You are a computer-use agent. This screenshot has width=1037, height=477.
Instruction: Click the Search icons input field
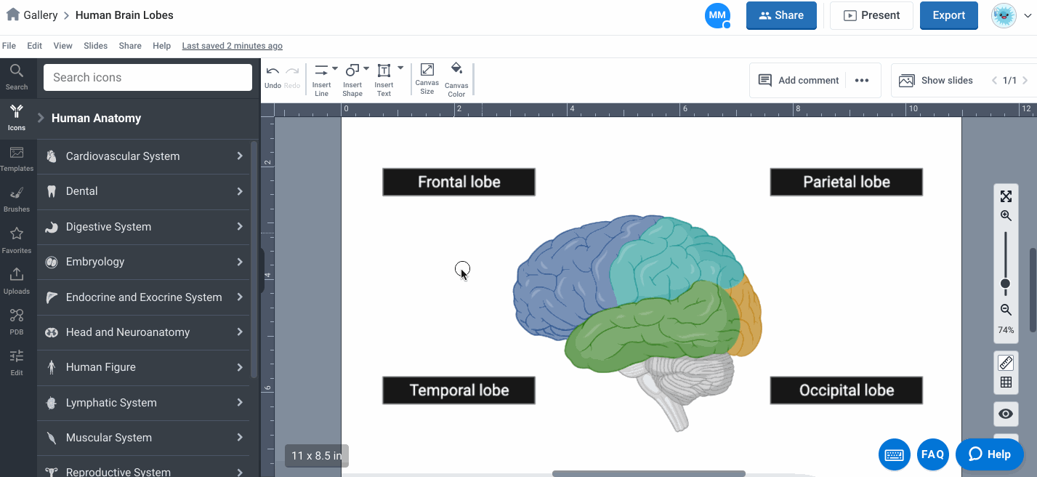[x=148, y=78]
